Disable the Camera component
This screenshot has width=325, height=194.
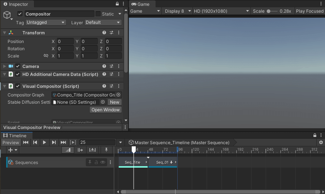[x=18, y=66]
